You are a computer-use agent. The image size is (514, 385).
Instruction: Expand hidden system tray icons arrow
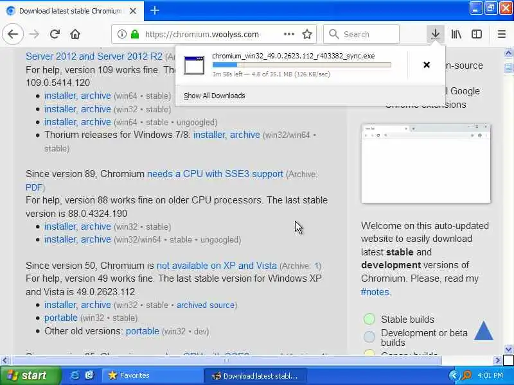[x=454, y=375]
